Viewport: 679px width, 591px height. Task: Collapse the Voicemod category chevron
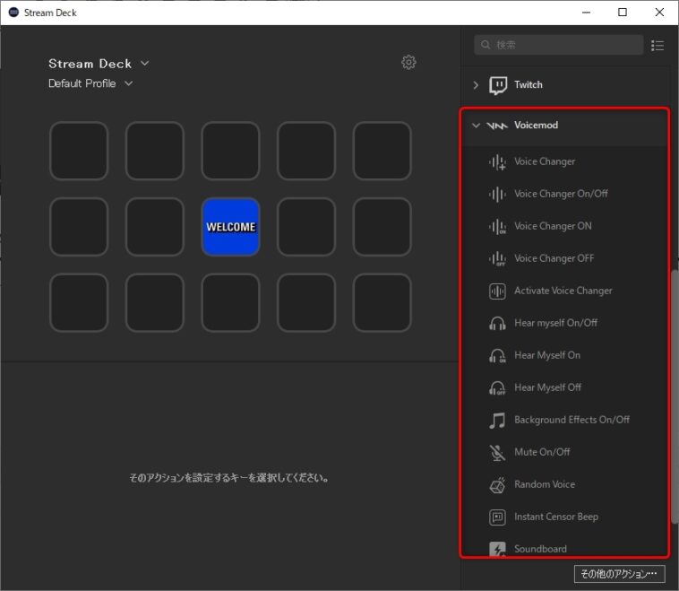tap(476, 126)
